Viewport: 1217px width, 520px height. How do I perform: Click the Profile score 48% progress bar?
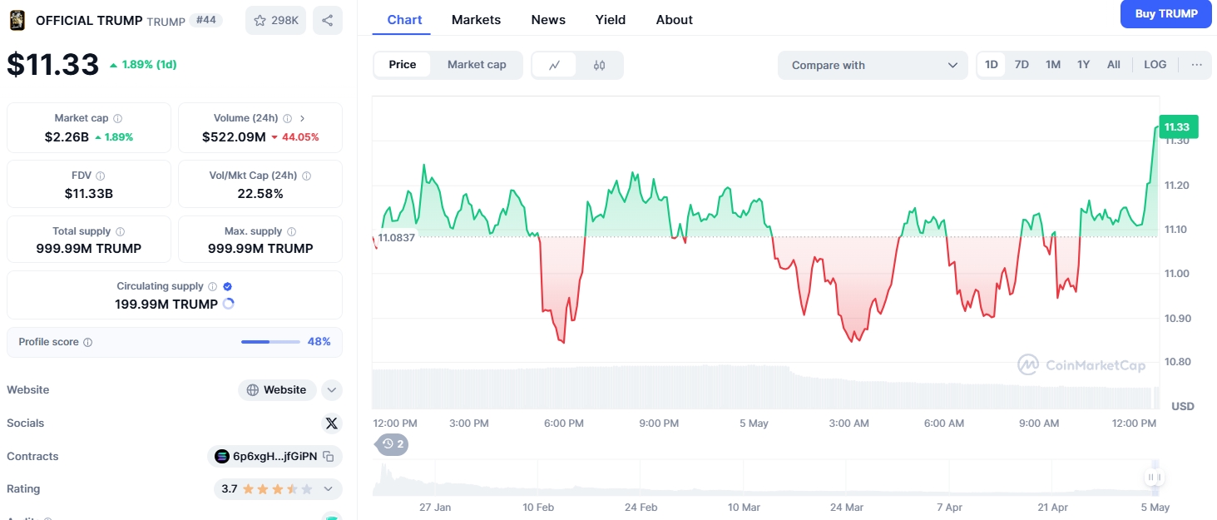click(270, 342)
